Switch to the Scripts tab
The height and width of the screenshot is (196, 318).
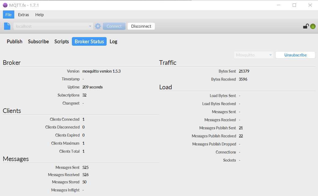coord(61,41)
